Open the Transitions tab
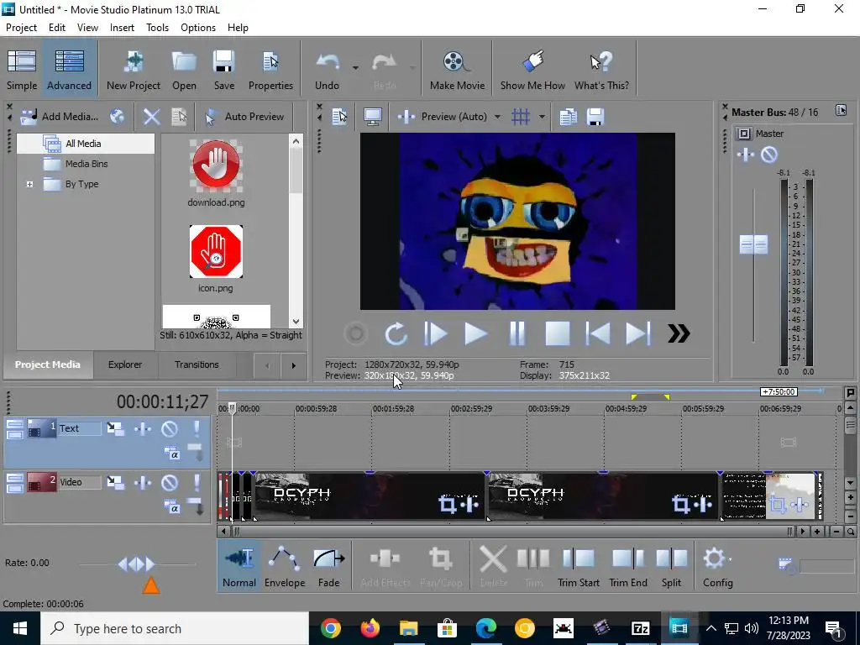The width and height of the screenshot is (860, 645). (x=197, y=364)
